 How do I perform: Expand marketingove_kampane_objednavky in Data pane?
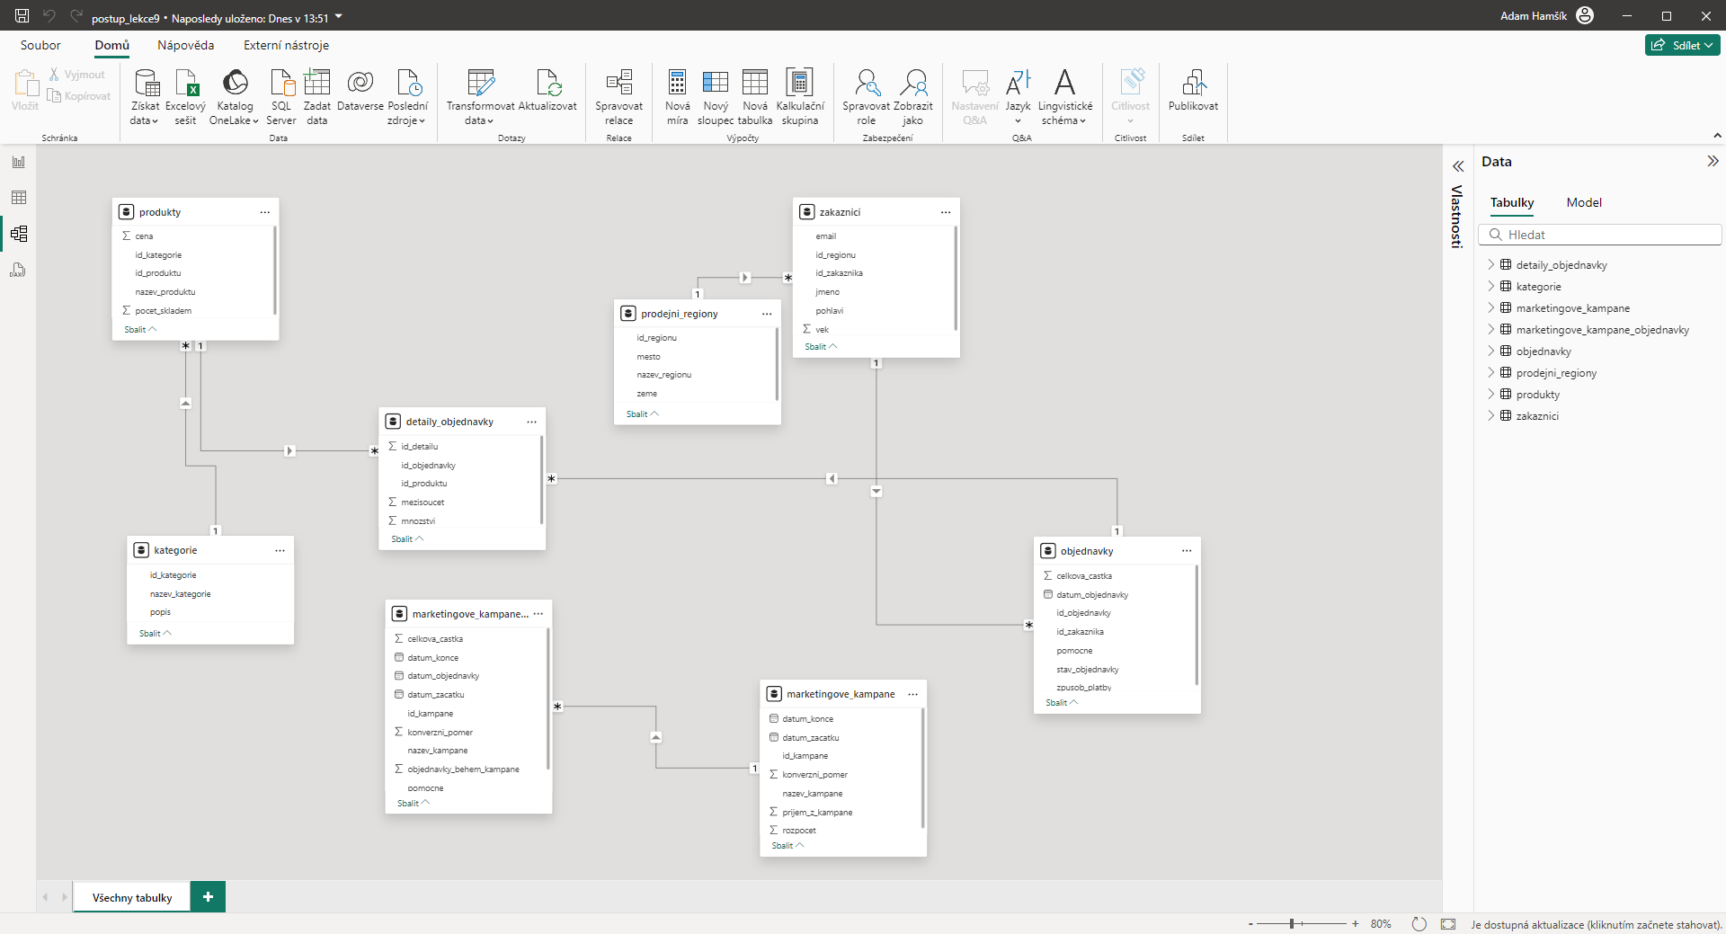coord(1490,329)
